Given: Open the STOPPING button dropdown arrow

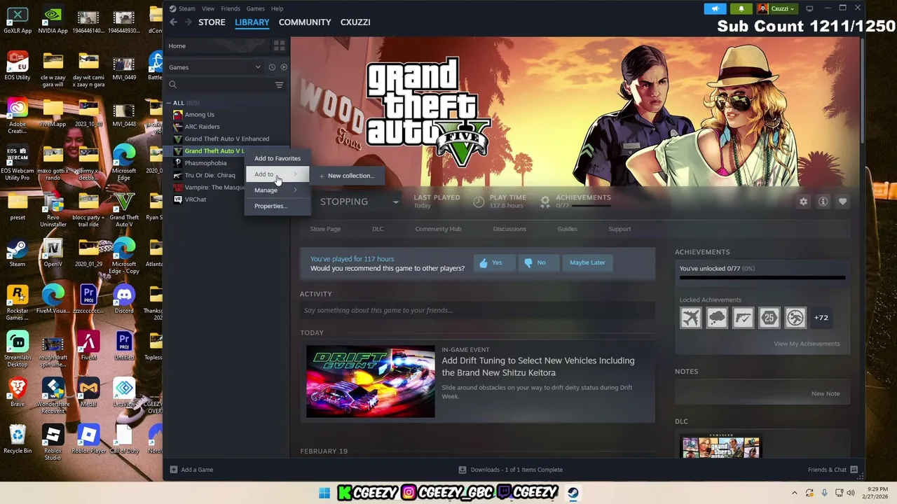Looking at the screenshot, I should (x=395, y=202).
